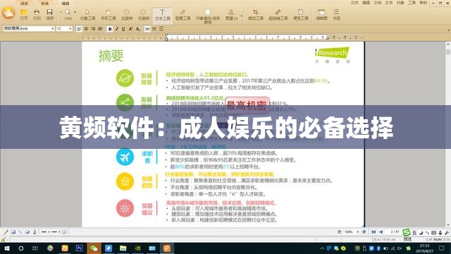Open the 帮助 (Help) menu
Viewport: 451px width, 254px height.
tap(424, 3)
